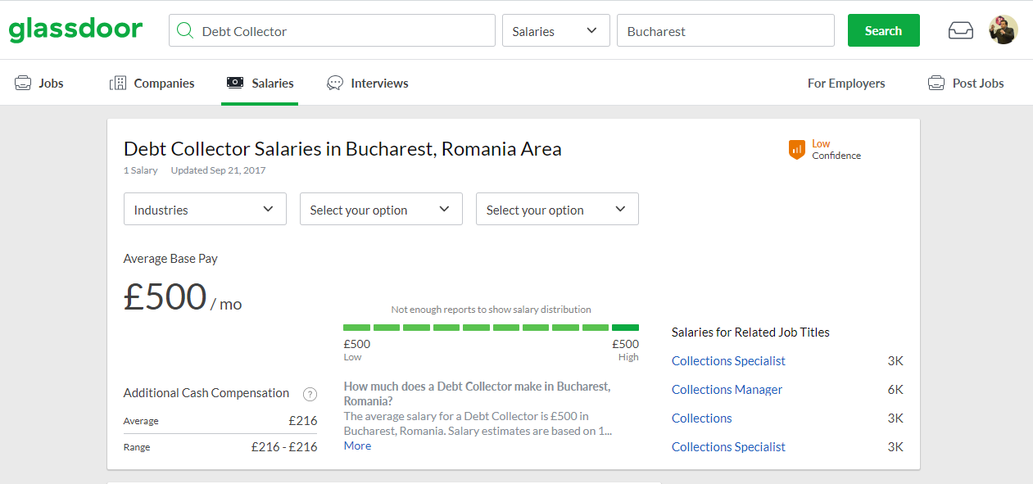Click the Low Confidence badge icon

pos(797,149)
